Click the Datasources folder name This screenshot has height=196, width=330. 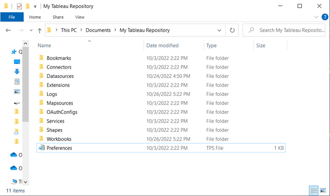pos(60,76)
